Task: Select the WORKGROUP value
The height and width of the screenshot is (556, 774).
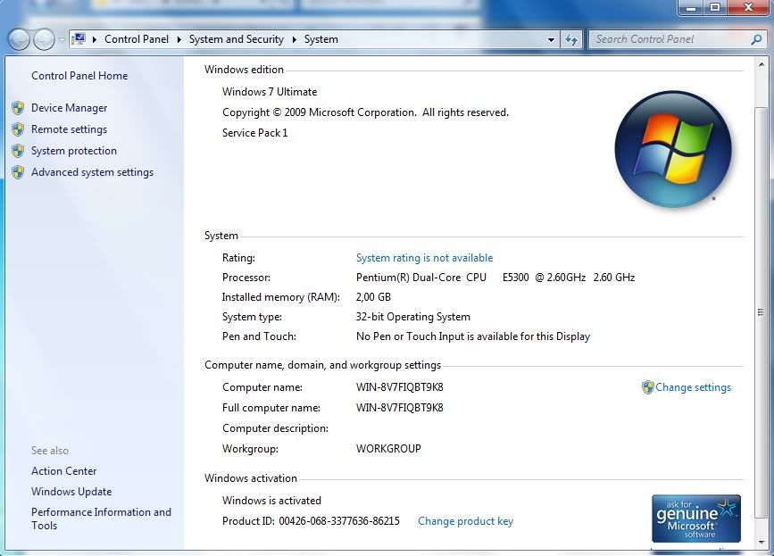Action: click(388, 448)
